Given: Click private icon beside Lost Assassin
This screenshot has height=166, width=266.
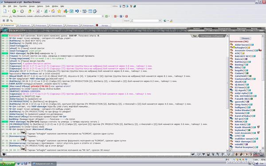Looking at the screenshot, I should click(231, 133).
